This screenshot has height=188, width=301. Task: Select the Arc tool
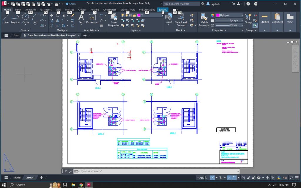tap(35, 19)
